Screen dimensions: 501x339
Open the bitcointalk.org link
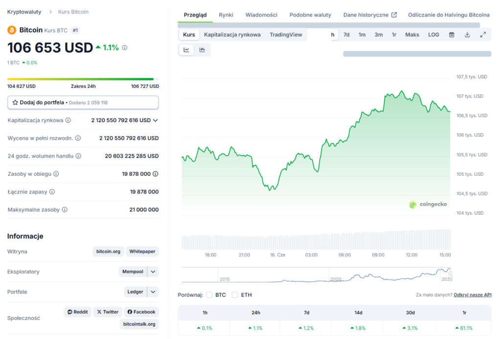[139, 324]
